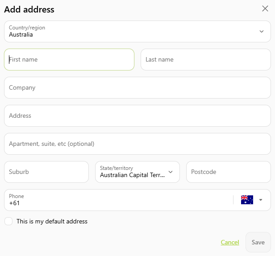Click the Suburb input field

[46, 172]
